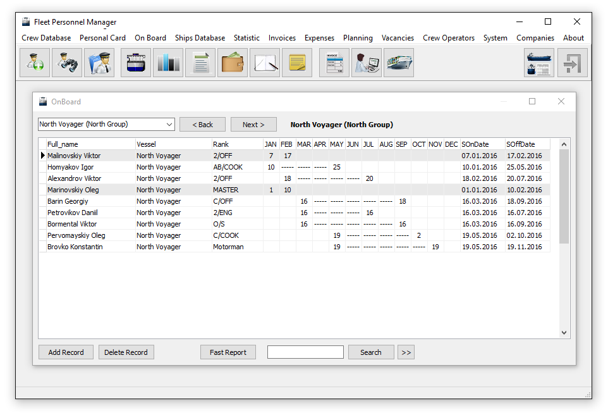
Task: Click the Fast Report button
Action: click(228, 352)
